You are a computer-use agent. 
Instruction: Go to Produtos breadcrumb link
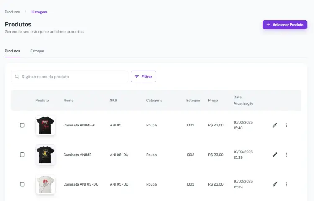coord(12,12)
